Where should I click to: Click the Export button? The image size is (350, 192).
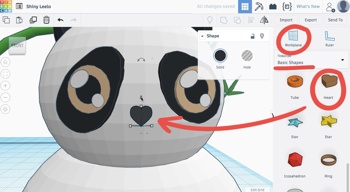pyautogui.click(x=310, y=20)
